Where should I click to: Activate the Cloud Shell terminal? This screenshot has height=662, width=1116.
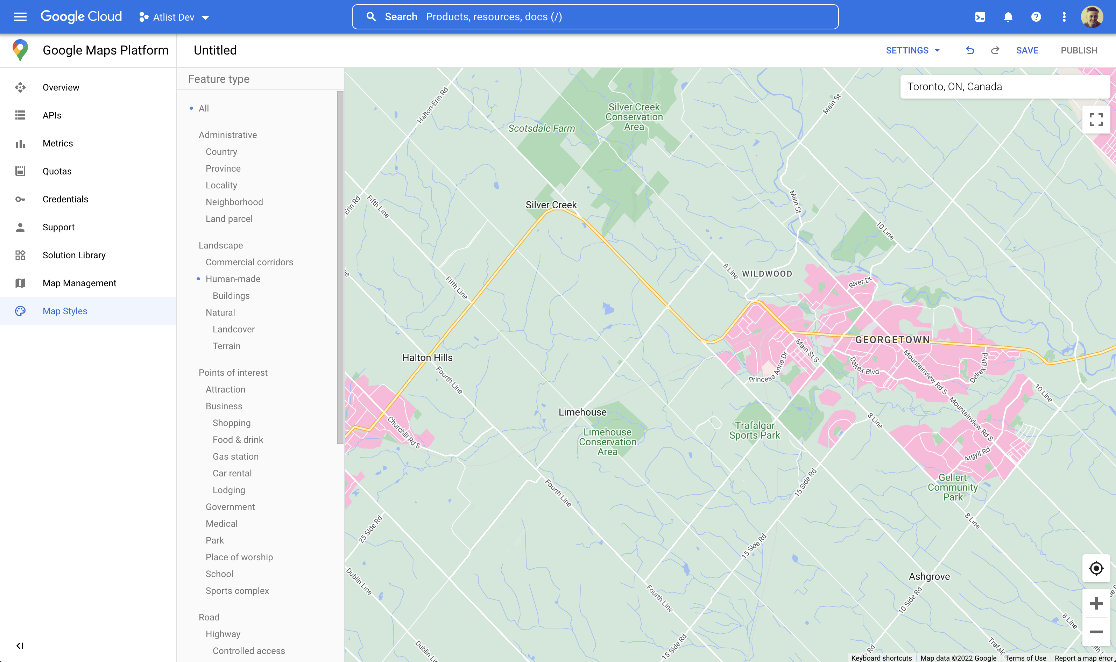click(x=980, y=16)
